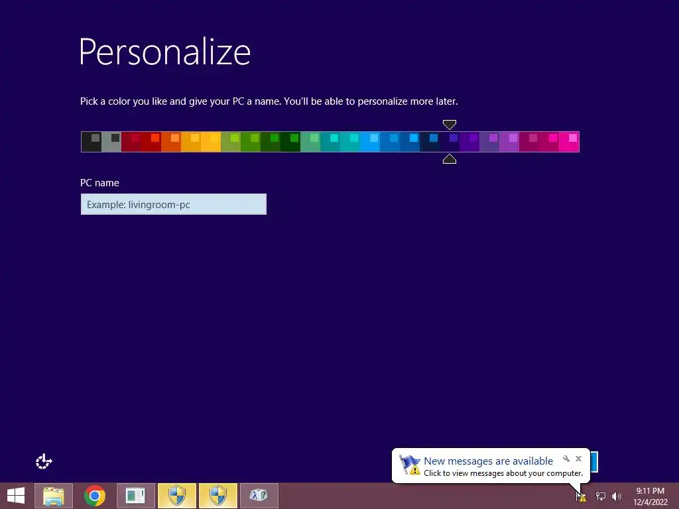Select the dark navy blue swatch
This screenshot has width=679, height=509.
430,142
